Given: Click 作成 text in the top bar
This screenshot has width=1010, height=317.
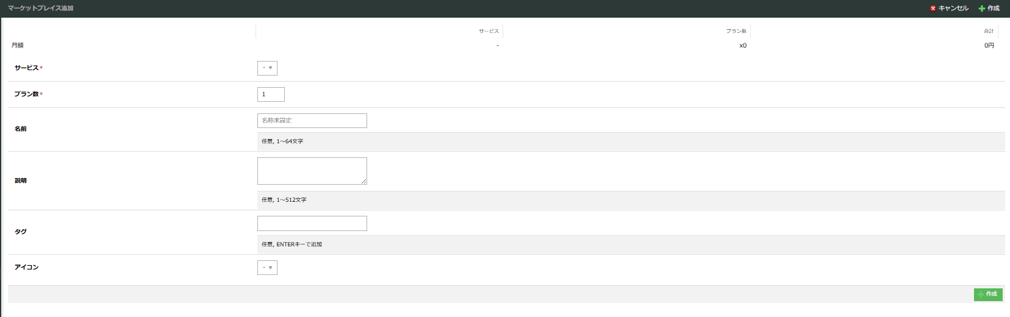Looking at the screenshot, I should tap(994, 9).
